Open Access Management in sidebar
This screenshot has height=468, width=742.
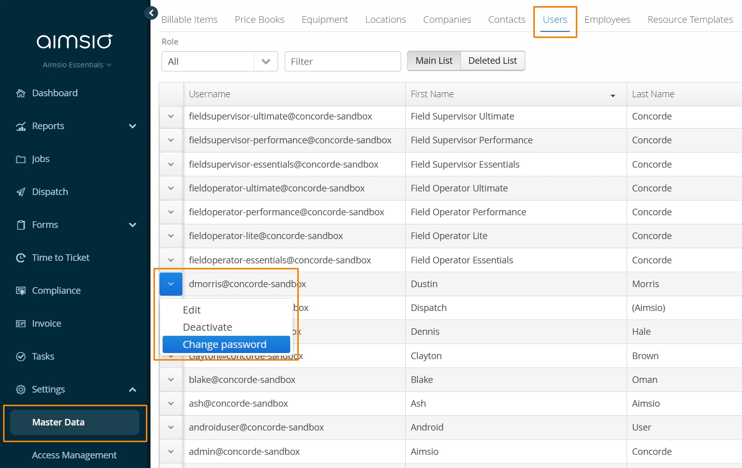coord(74,455)
